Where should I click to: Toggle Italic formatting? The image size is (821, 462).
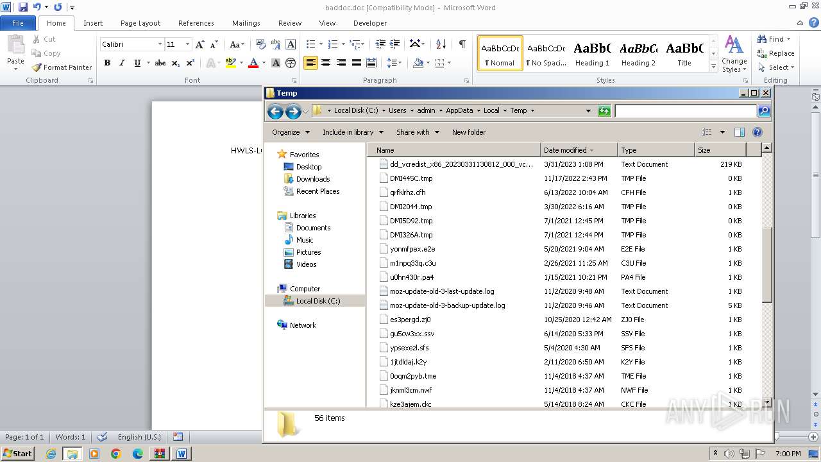122,63
